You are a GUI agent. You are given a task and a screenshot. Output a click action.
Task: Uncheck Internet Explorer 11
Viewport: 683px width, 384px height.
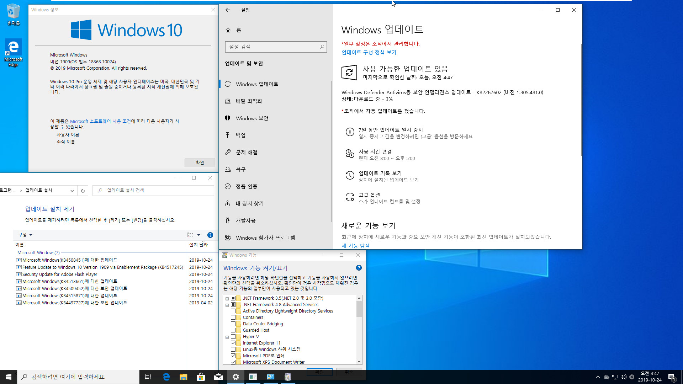233,343
